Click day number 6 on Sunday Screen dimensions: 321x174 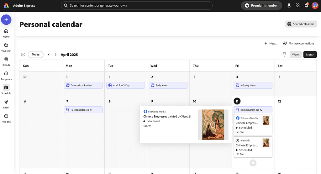click(25, 101)
